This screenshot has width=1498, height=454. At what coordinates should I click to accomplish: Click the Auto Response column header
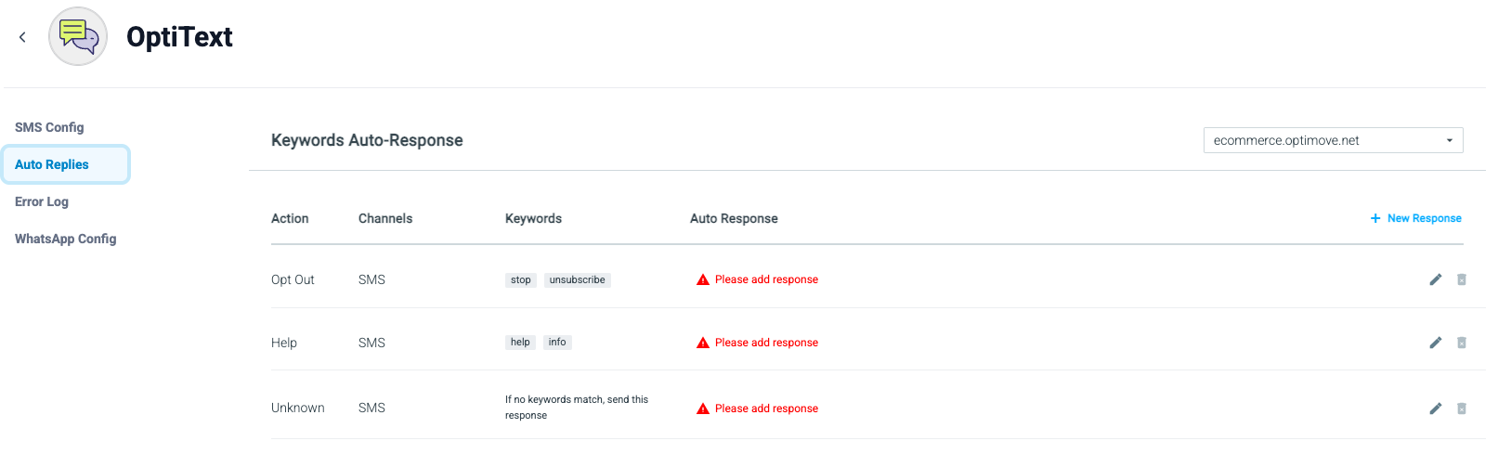point(734,218)
